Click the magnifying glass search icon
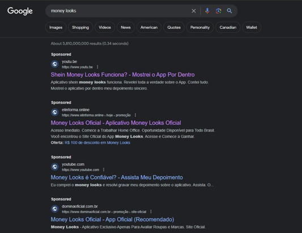 (229, 11)
